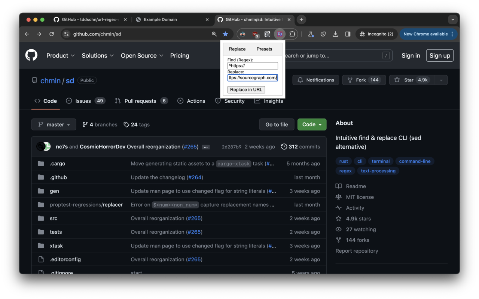Select the Presets tab in extension popup

(264, 49)
